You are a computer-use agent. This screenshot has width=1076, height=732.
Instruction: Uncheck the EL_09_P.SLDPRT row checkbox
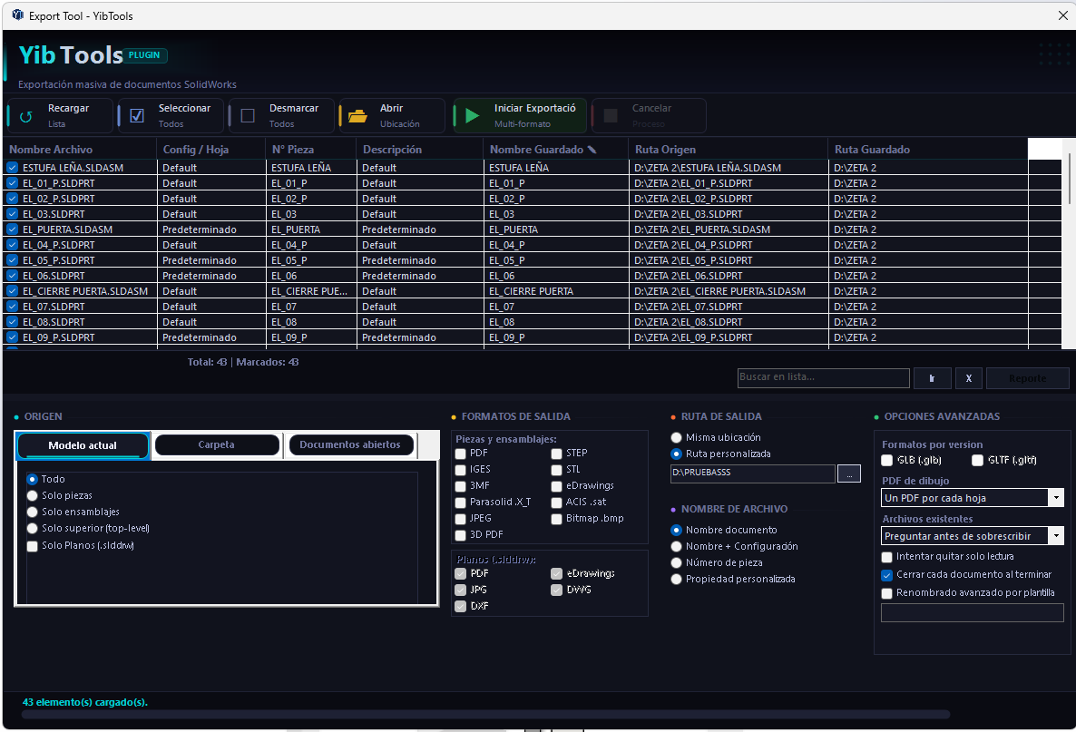coord(13,337)
